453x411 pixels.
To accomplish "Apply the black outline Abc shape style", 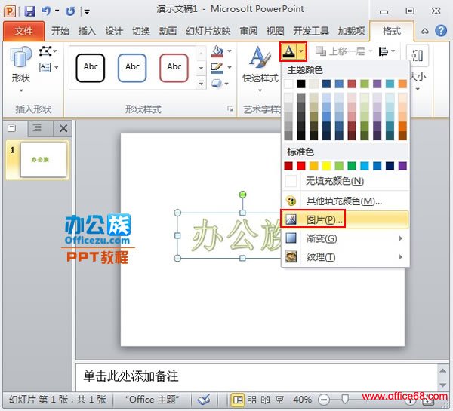I will [91, 68].
